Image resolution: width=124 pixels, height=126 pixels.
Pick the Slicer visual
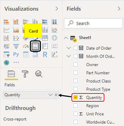click(7, 54)
